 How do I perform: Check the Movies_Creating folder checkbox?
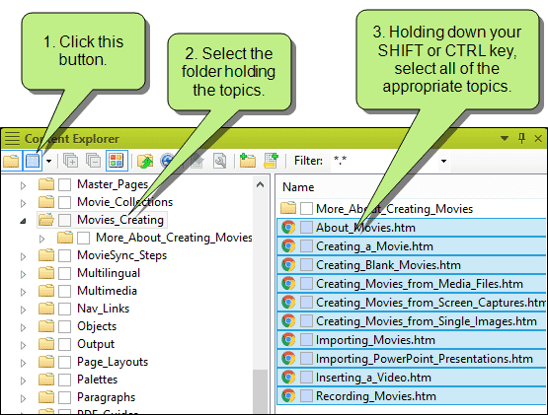click(x=65, y=220)
